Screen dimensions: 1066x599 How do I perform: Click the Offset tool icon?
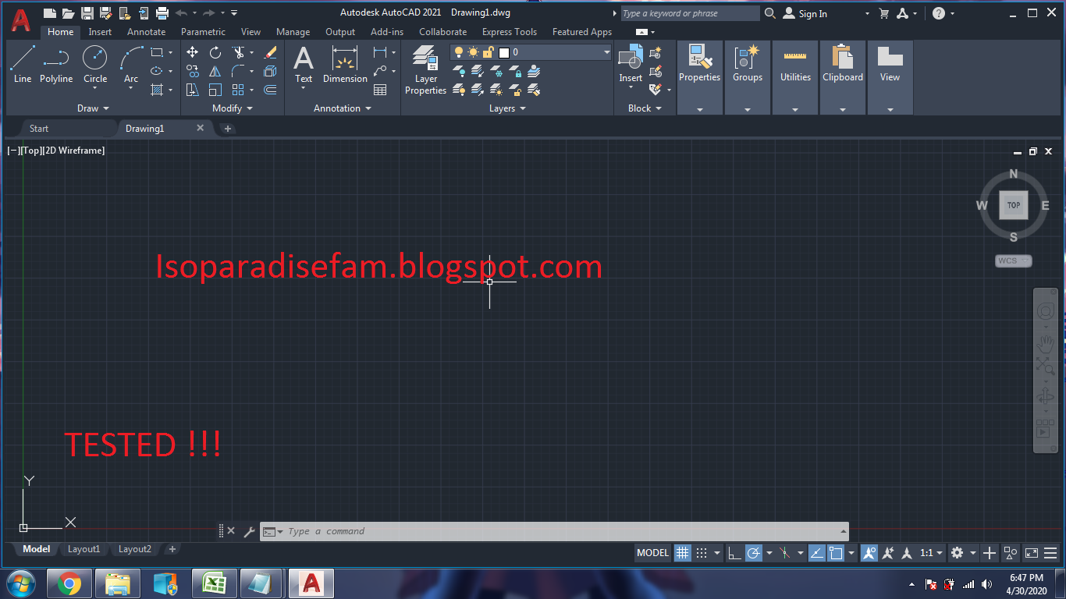[270, 90]
